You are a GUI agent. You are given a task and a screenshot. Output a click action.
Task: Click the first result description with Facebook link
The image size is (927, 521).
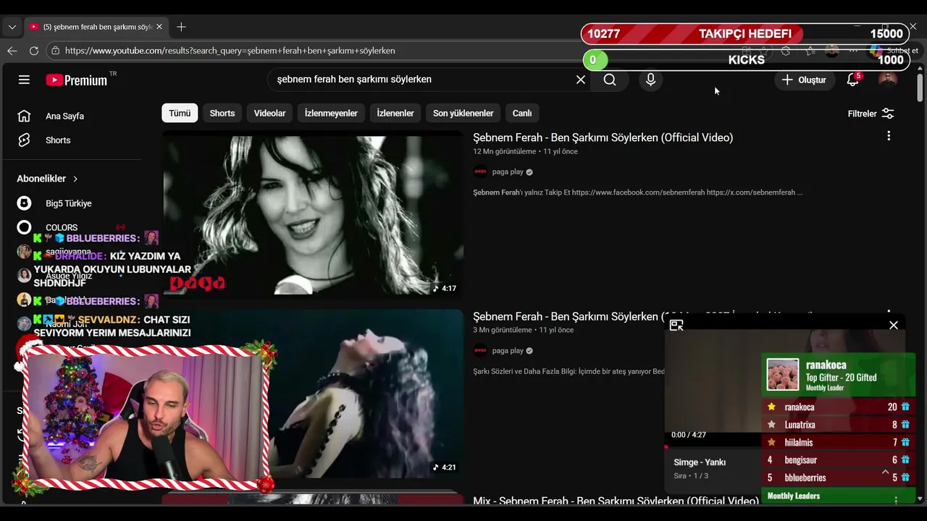click(x=637, y=193)
